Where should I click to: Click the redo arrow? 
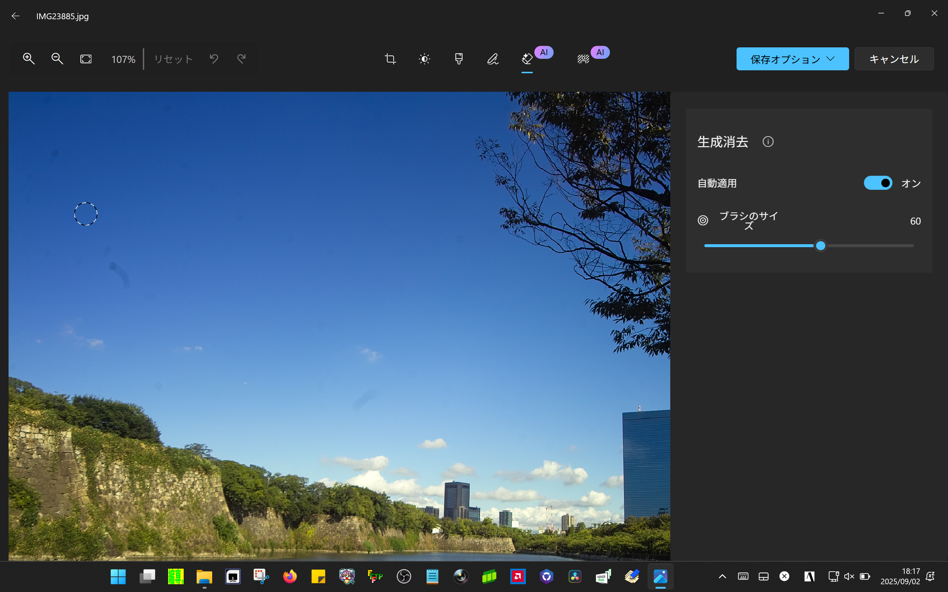pos(241,59)
